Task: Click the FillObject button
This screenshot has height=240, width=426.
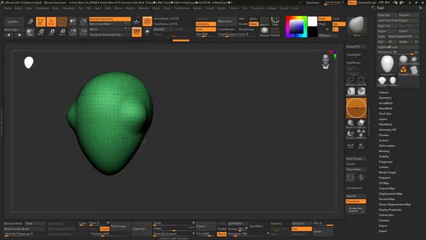Action: (328, 35)
